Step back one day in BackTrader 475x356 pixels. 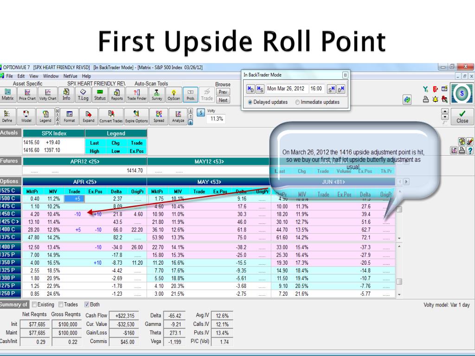pyautogui.click(x=250, y=89)
